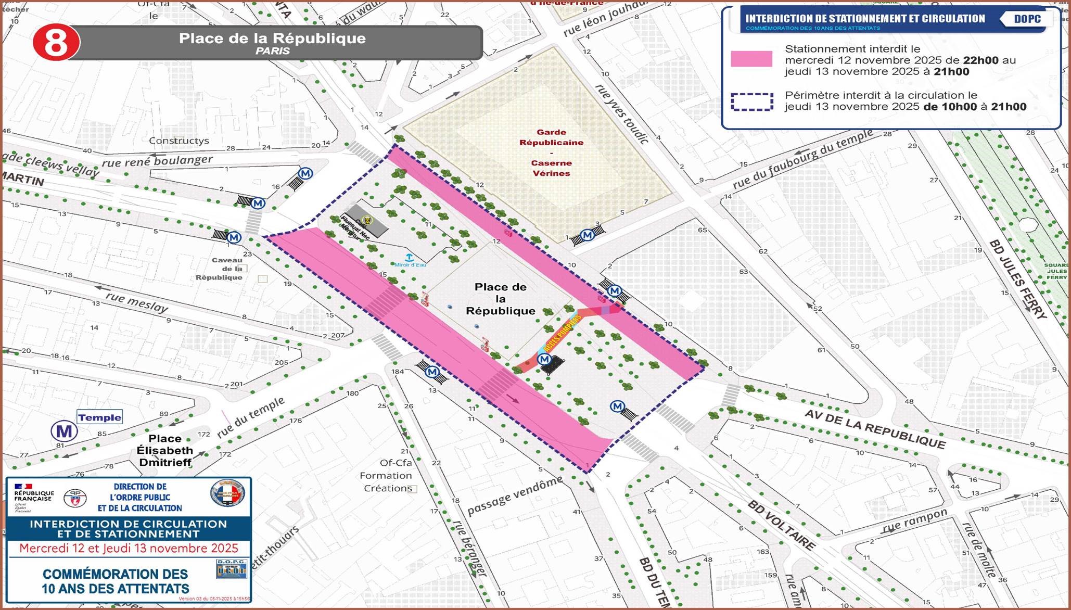Viewport: 1071px width, 610px height.
Task: Click the DOPC tag in the legend header
Action: point(1027,19)
